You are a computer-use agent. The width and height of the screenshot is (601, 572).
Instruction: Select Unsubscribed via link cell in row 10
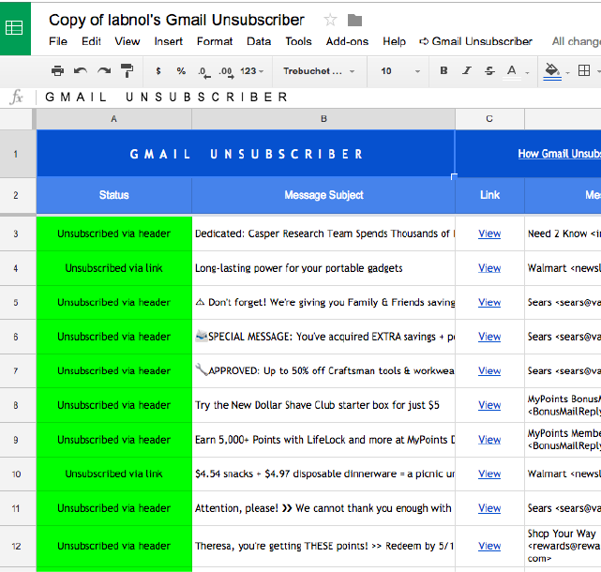tap(113, 474)
